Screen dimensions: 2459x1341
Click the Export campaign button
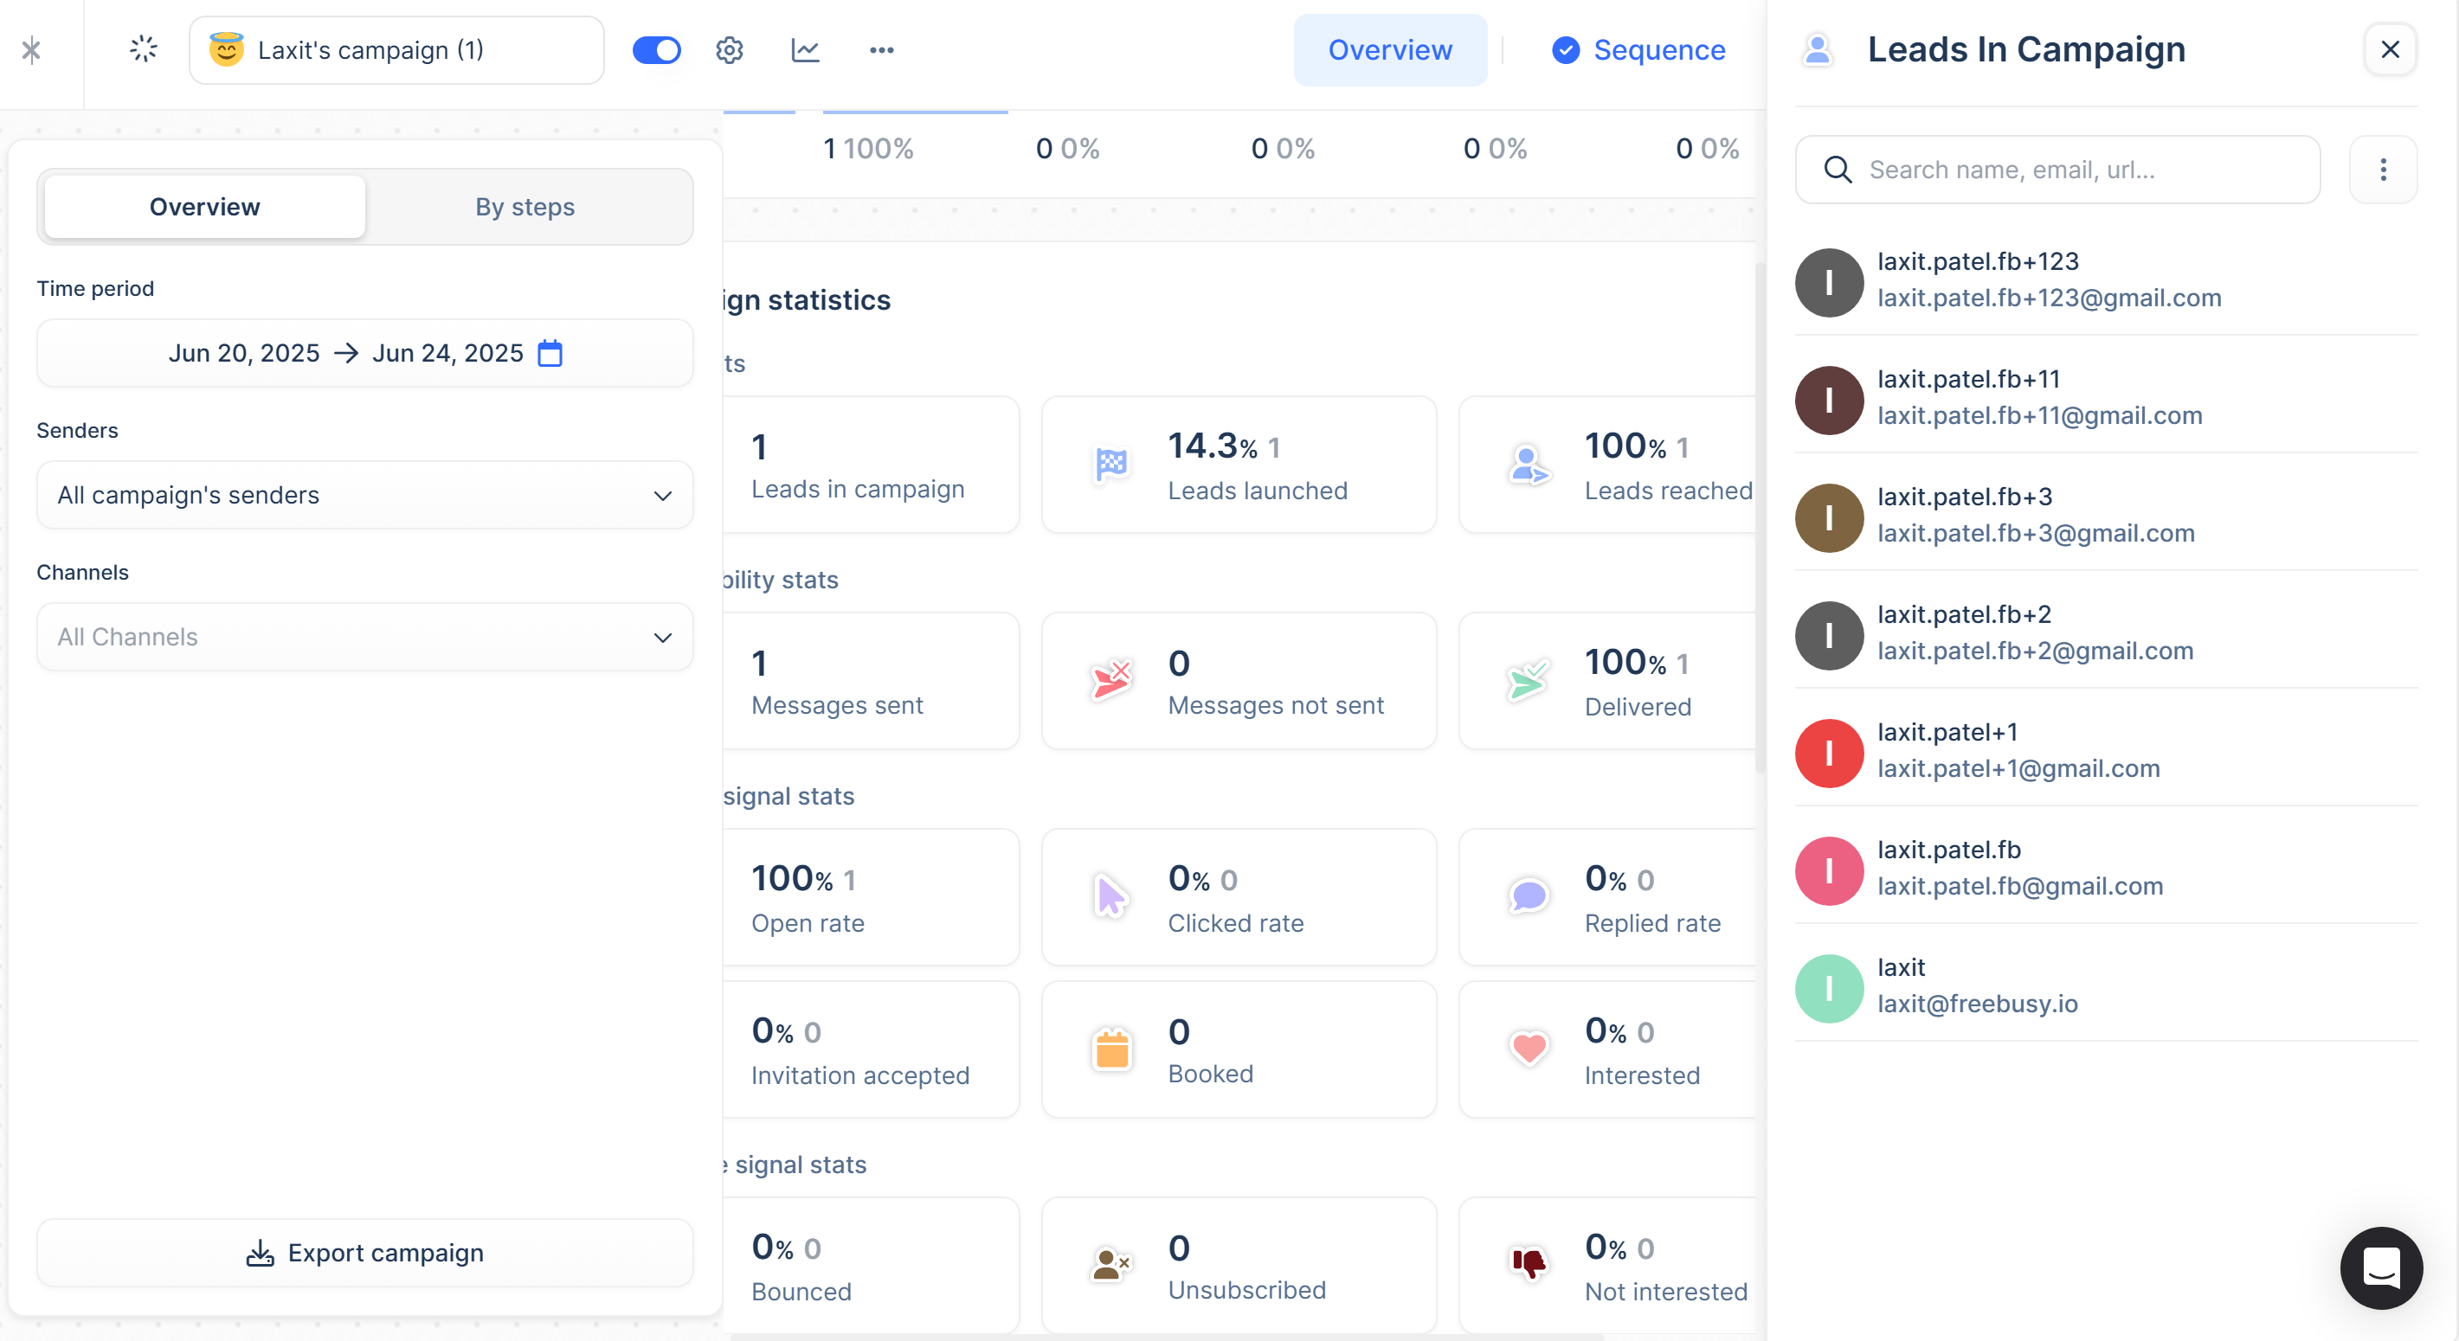click(x=364, y=1254)
